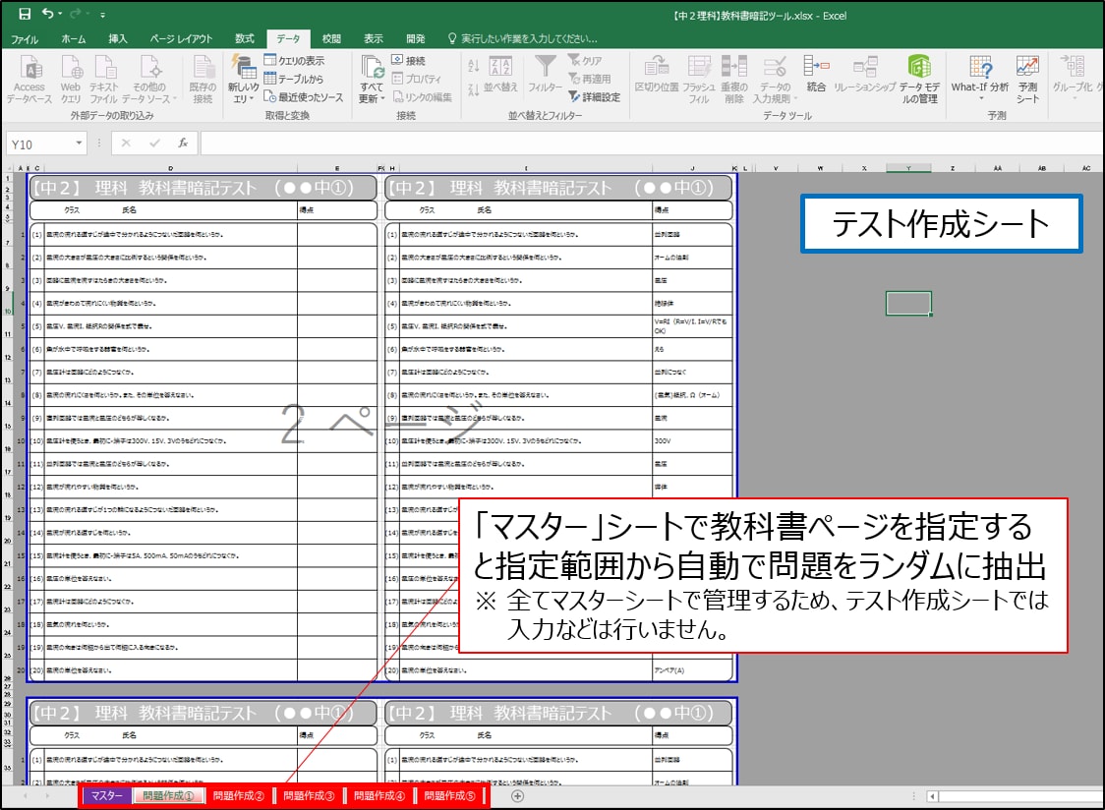Select the 問題作成④ sheet tab
Image resolution: width=1105 pixels, height=810 pixels.
tap(379, 796)
